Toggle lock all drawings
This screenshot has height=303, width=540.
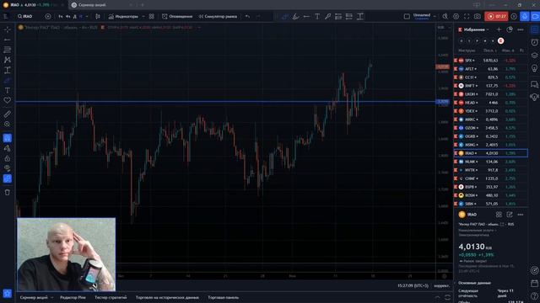click(x=8, y=158)
